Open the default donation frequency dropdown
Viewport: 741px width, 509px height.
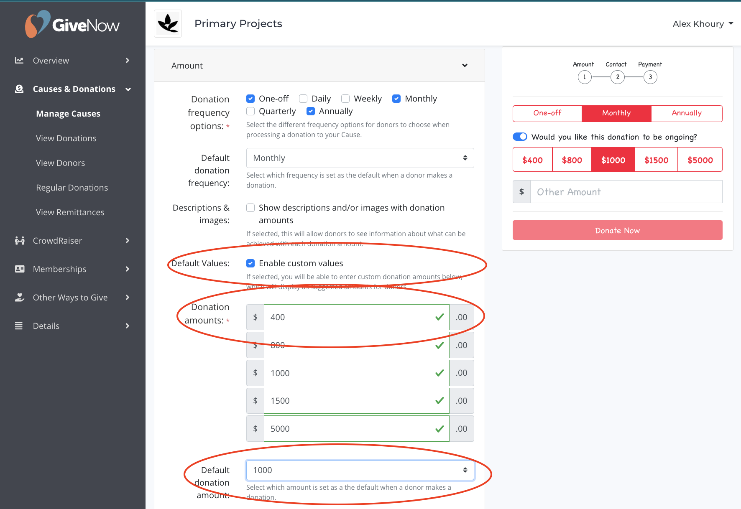pyautogui.click(x=359, y=158)
